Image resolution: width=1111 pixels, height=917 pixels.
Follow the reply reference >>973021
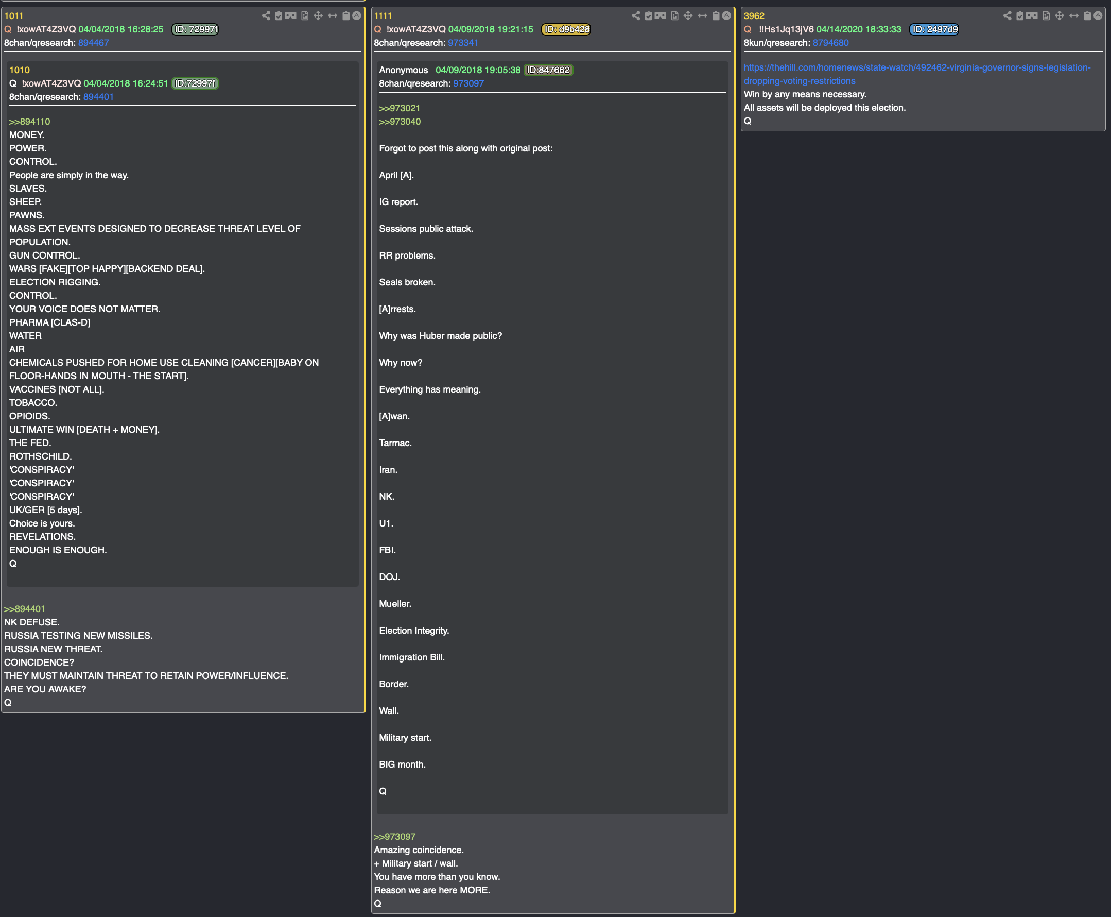pos(400,108)
